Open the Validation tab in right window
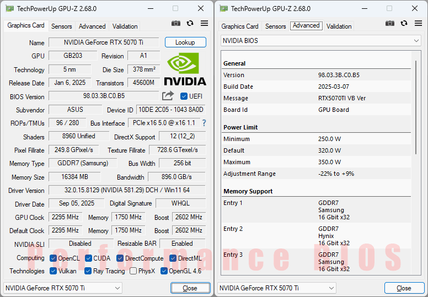Screen dimensions: 428x297 pyautogui.click(x=339, y=26)
